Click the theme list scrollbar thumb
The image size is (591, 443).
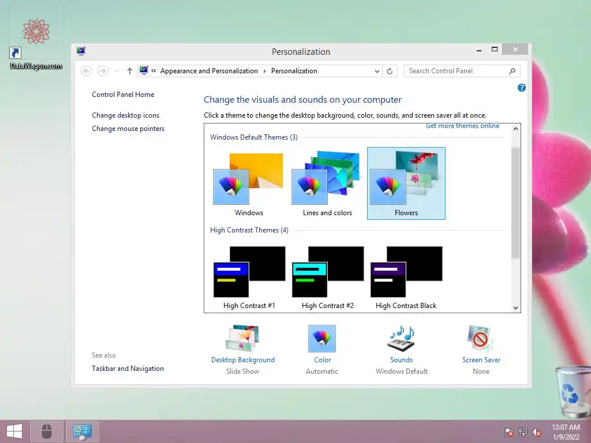click(x=515, y=202)
